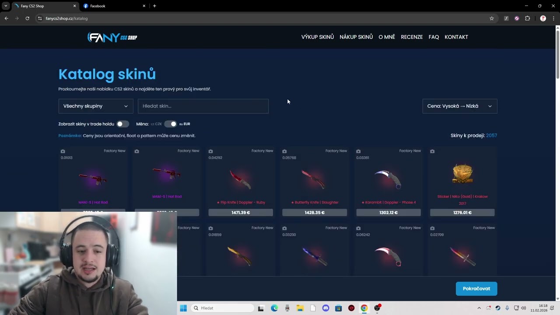Click the camera icon above float 0.06242
This screenshot has width=560, height=315.
tap(358, 228)
